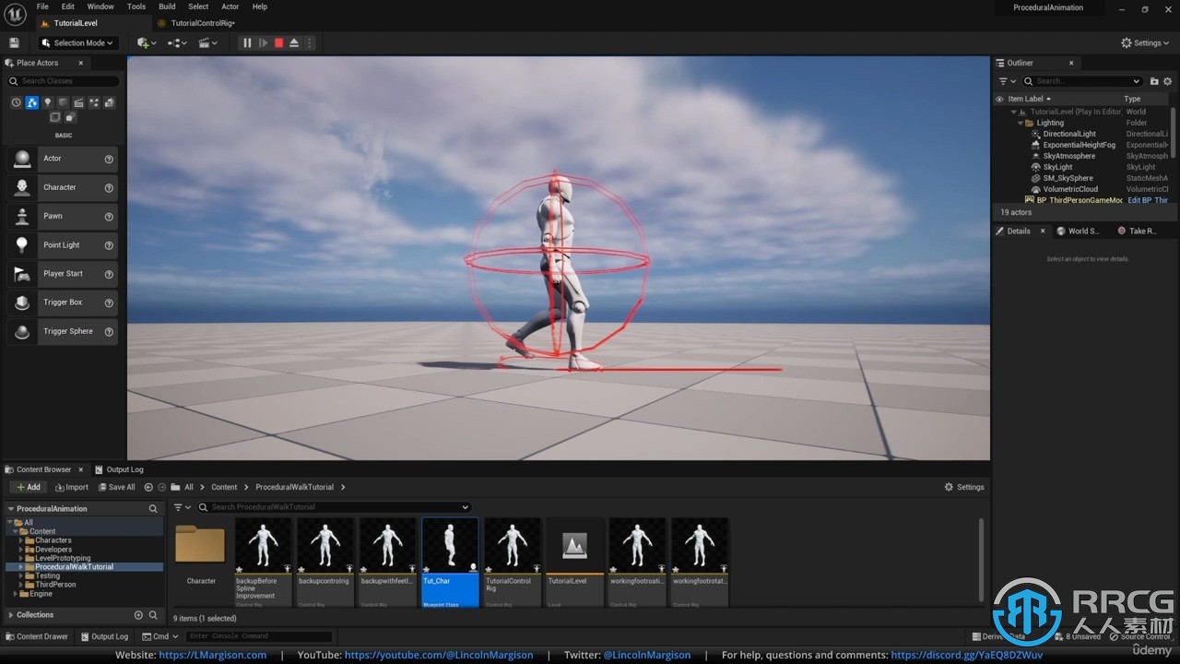This screenshot has height=664, width=1180.
Task: Open the Cmd console type dropdown
Action: (x=159, y=636)
